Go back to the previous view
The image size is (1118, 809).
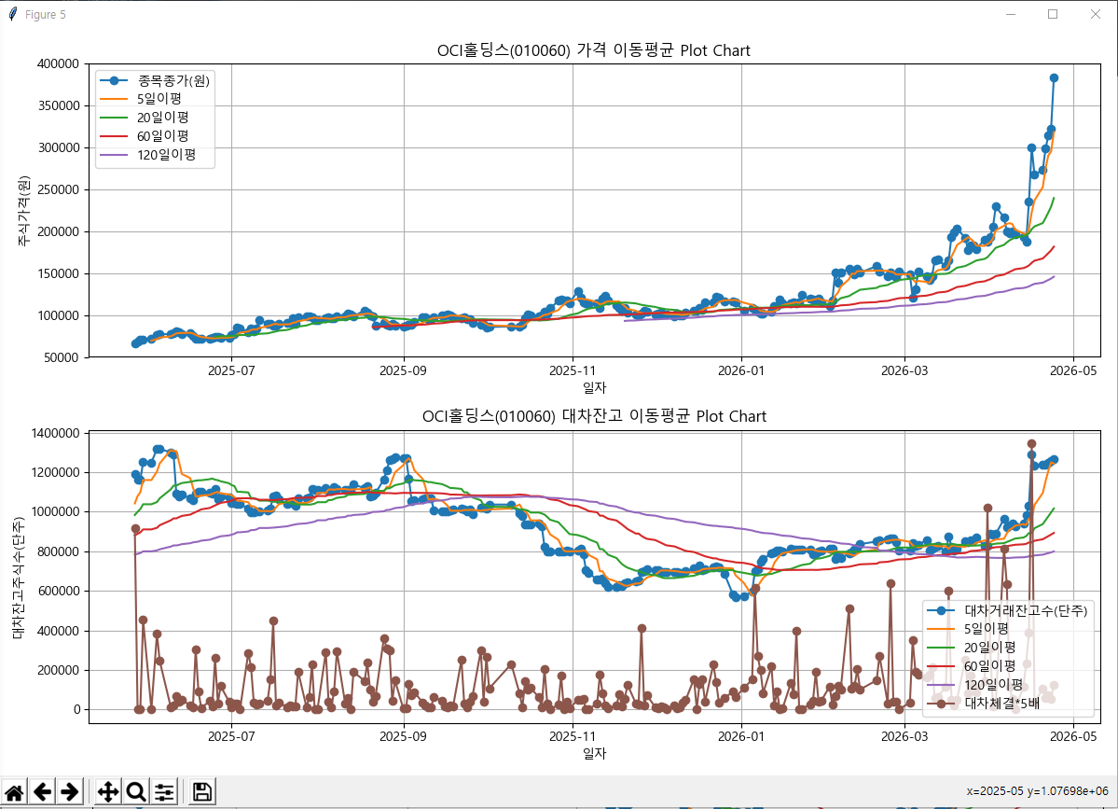click(42, 792)
